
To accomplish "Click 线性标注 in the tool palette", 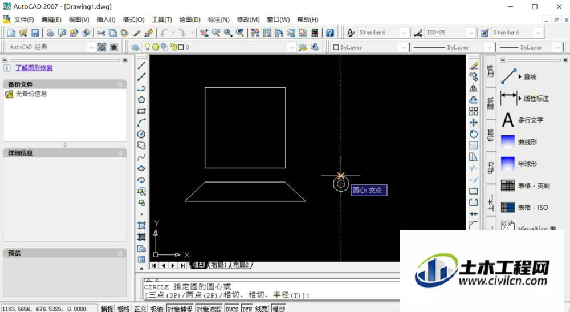I will [536, 99].
